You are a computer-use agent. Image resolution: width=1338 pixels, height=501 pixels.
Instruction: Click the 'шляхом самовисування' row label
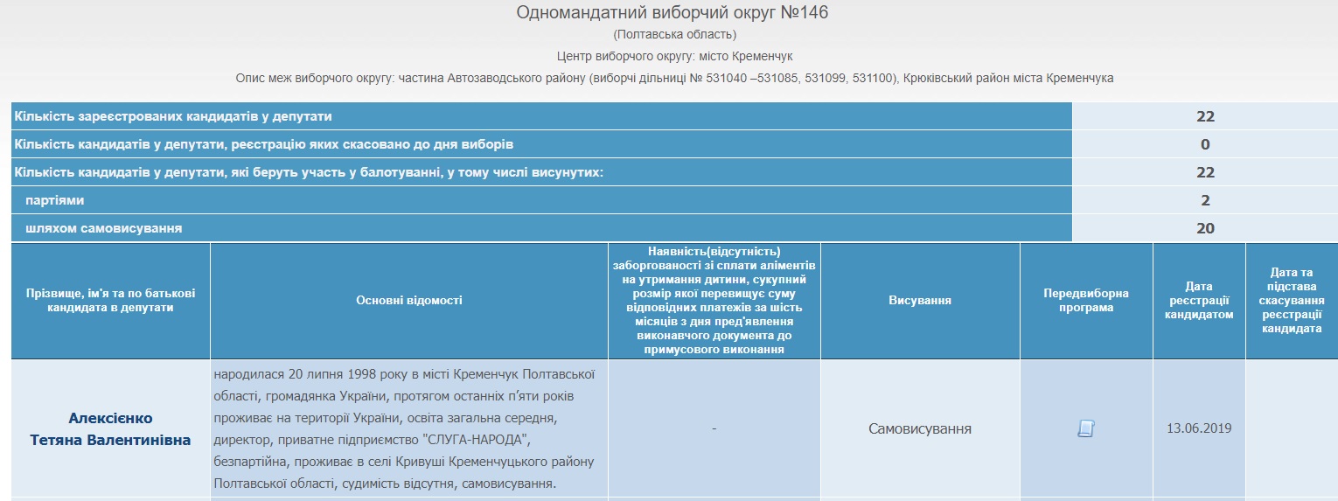tap(103, 228)
